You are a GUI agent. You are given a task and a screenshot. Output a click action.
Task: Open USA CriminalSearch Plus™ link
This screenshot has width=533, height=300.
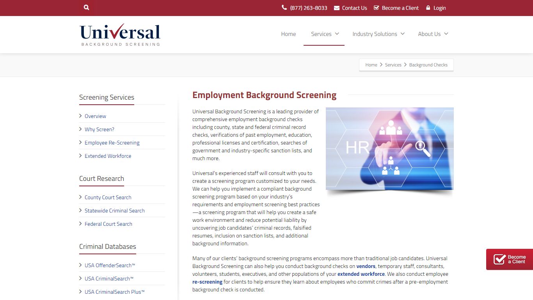[115, 292]
